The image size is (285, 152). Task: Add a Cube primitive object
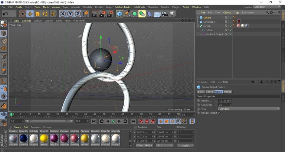click(119, 14)
